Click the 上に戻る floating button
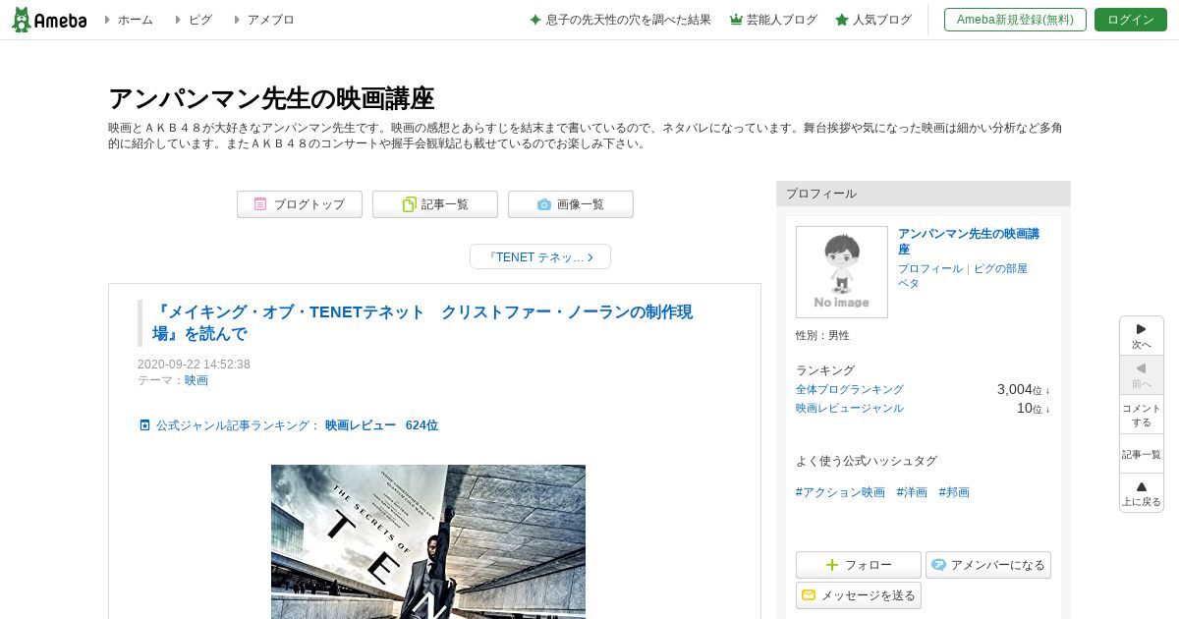 (x=1142, y=493)
